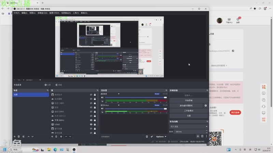
Task: Open OBS Studio from Windows taskbar
Action: coord(74,150)
